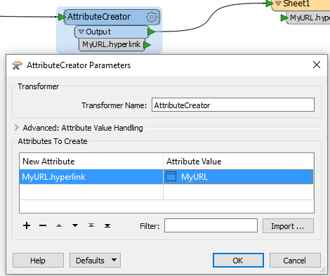
Task: Select the MyURL attribute value cell
Action: 239,177
